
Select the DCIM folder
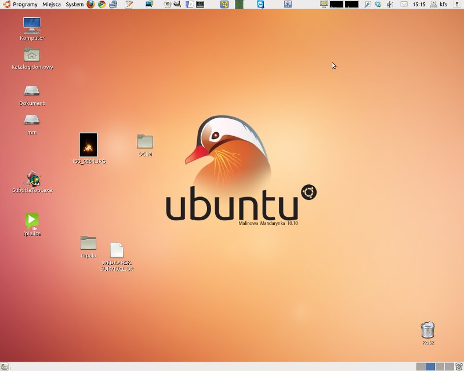click(x=145, y=146)
